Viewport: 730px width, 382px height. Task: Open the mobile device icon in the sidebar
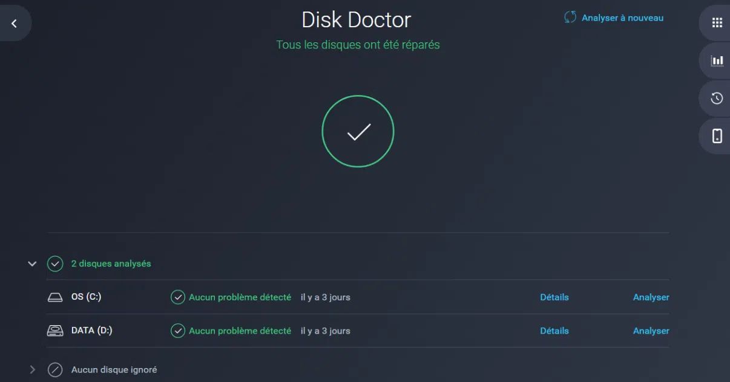pyautogui.click(x=717, y=136)
